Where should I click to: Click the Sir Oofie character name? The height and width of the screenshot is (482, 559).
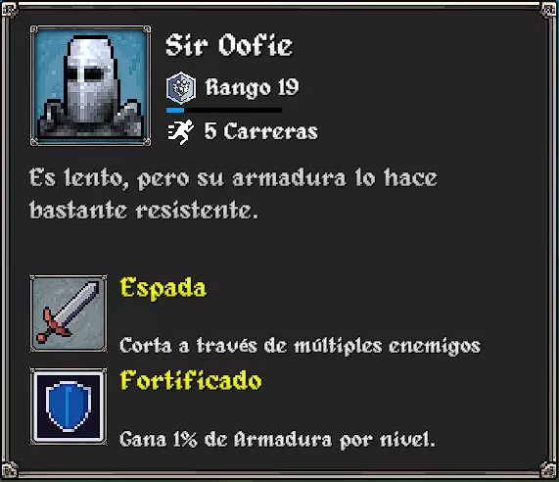point(229,45)
